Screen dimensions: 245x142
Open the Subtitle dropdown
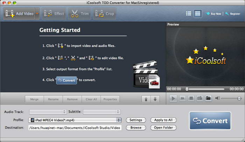(x=102, y=112)
